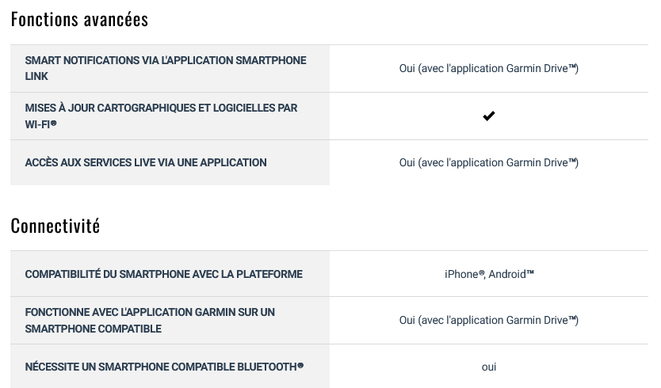Screen dimensions: 661x388
Task: Click the checkmark icon for Wi-Fi updates
Action: pyautogui.click(x=488, y=116)
